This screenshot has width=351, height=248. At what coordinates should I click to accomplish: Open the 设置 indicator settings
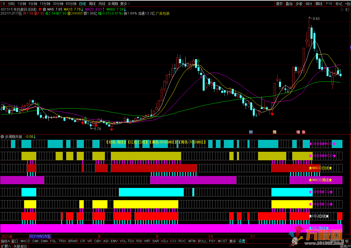click(x=242, y=241)
